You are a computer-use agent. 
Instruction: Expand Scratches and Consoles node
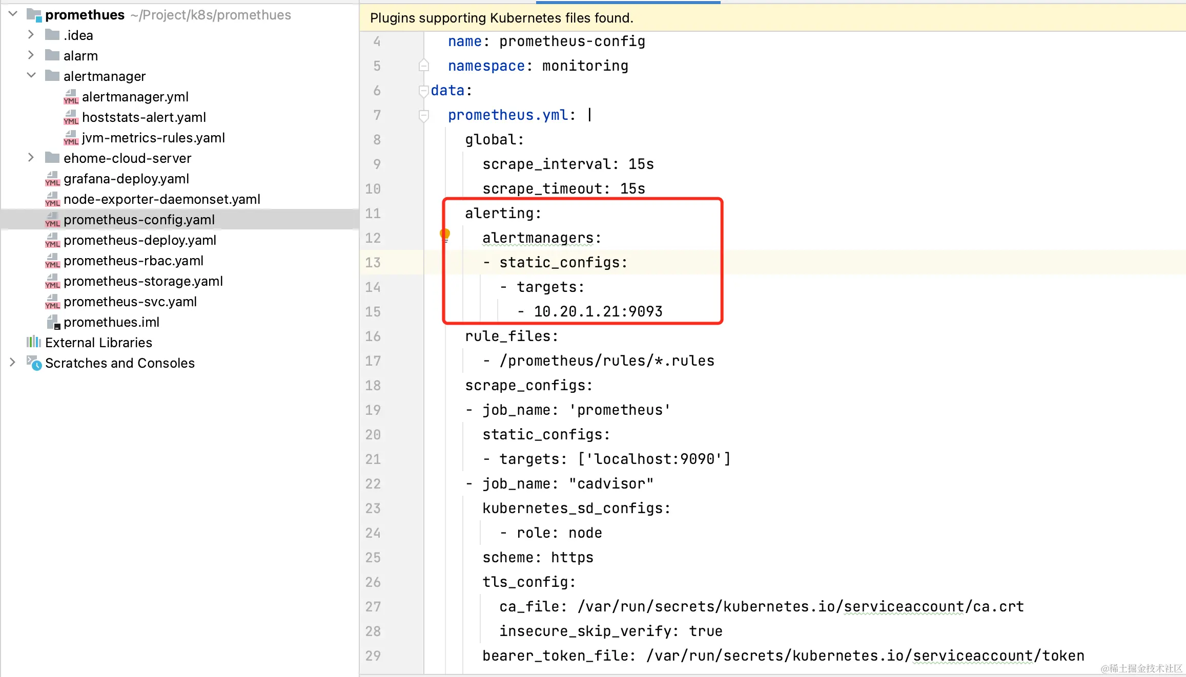(x=13, y=363)
